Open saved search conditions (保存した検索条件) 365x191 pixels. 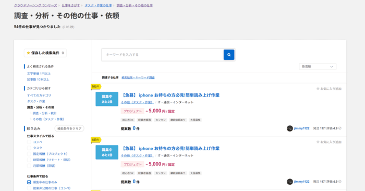[45, 53]
